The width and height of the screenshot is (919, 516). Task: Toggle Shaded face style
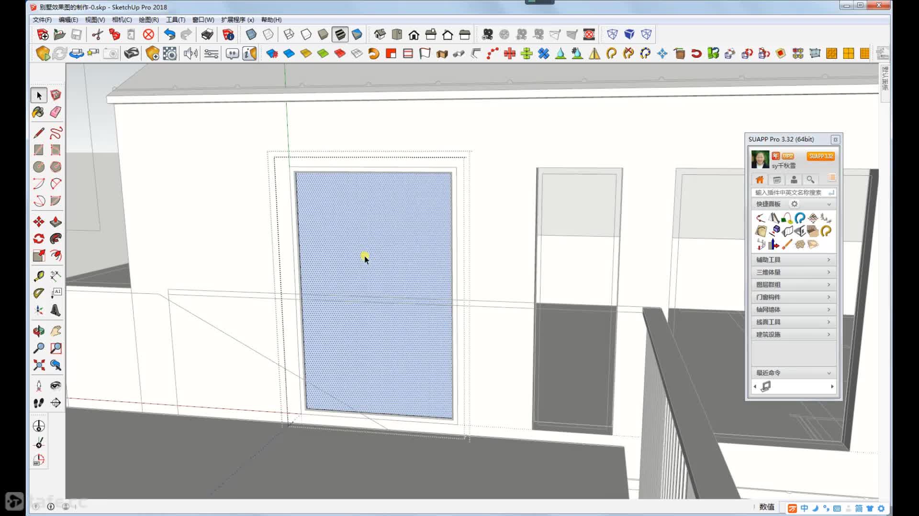pos(323,34)
